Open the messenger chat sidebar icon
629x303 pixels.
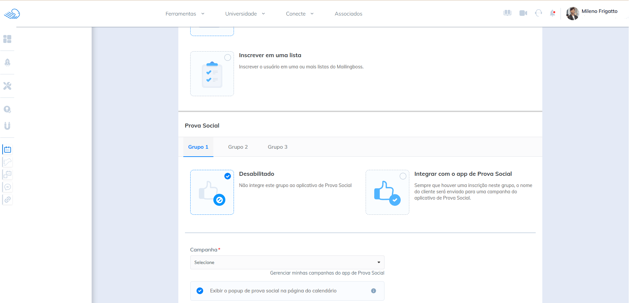pyautogui.click(x=8, y=187)
